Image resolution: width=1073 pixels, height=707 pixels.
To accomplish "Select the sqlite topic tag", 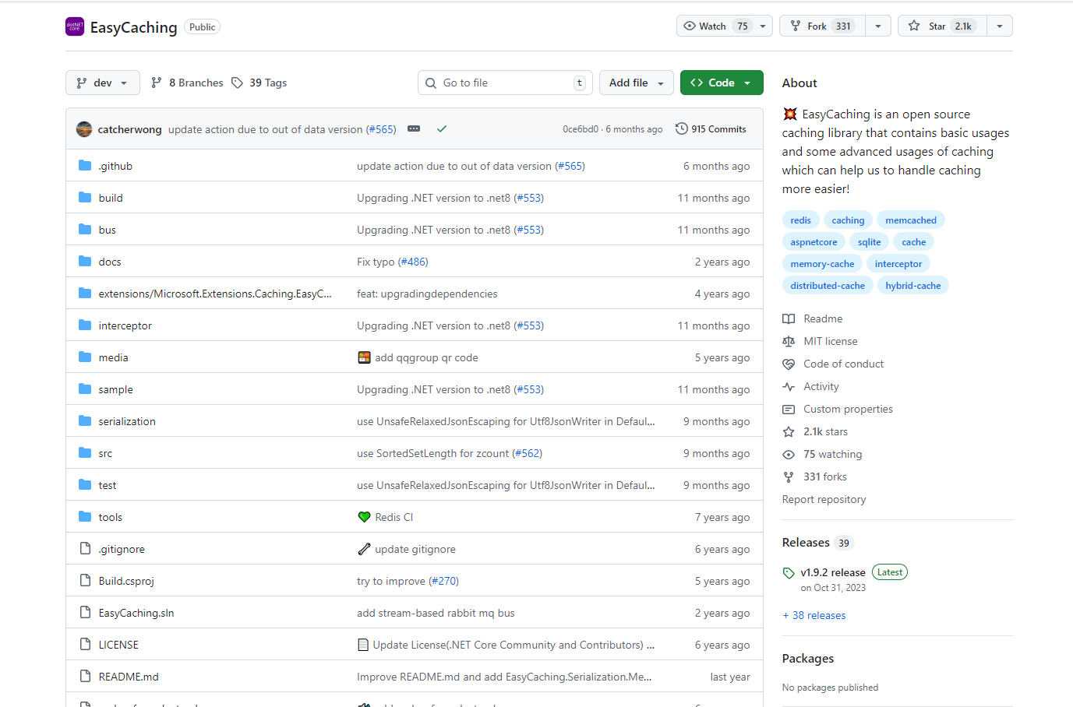I will [x=870, y=242].
